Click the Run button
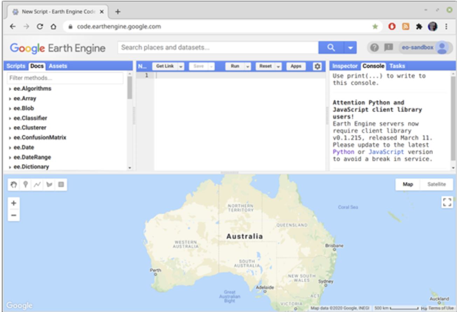This screenshot has height=312, width=457. tap(235, 66)
